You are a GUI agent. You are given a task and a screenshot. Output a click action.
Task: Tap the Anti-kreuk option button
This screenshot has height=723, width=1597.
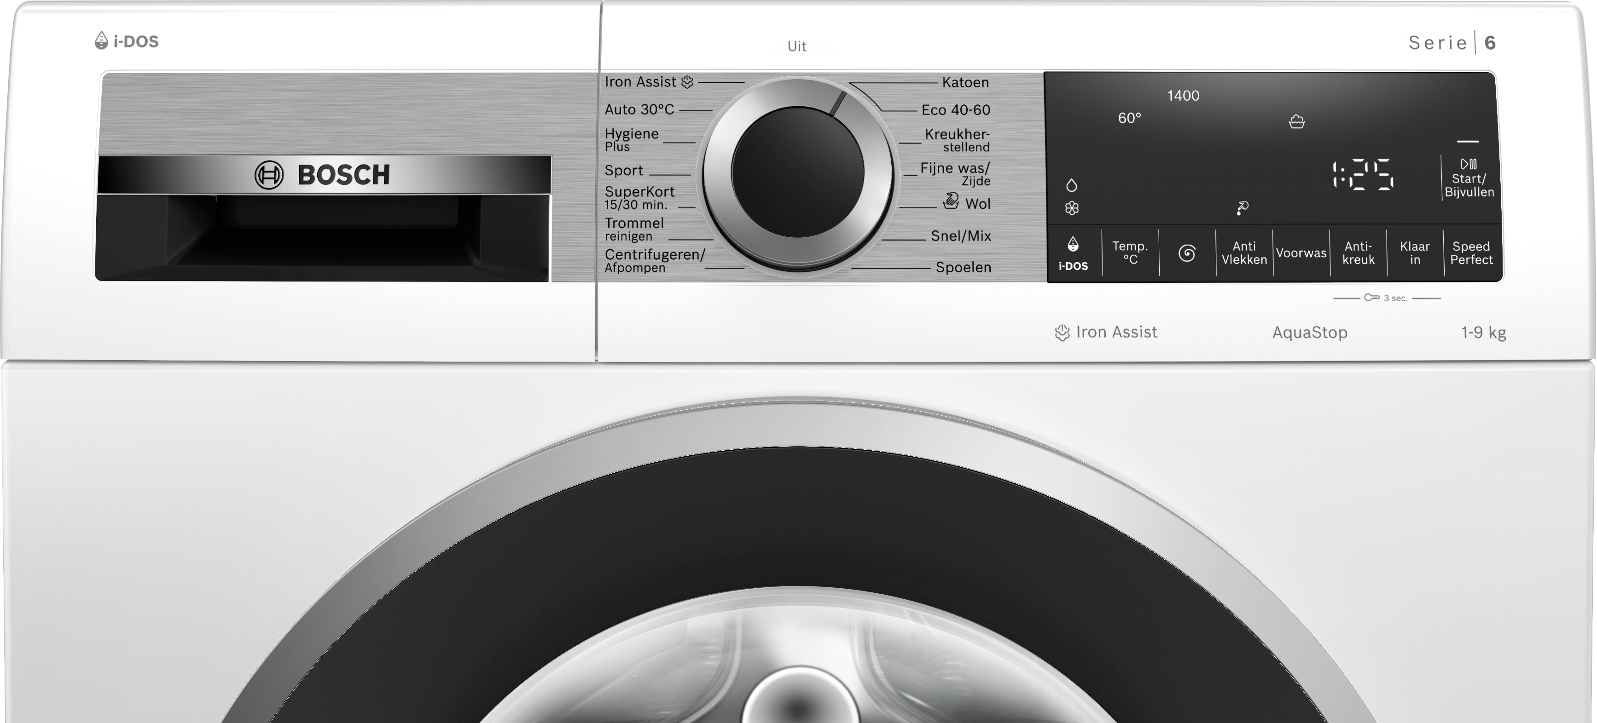1358,253
